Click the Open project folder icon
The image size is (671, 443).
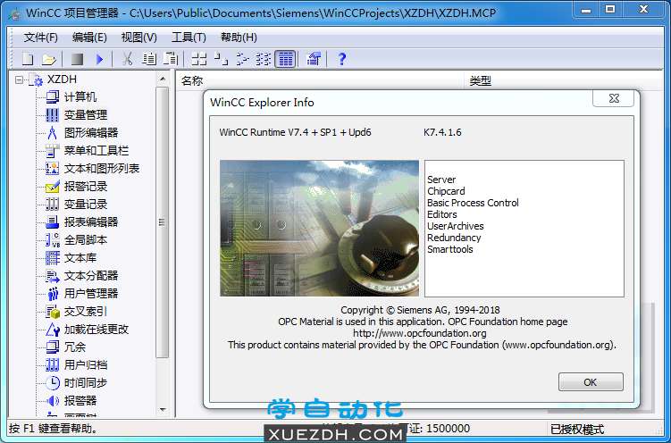(49, 59)
